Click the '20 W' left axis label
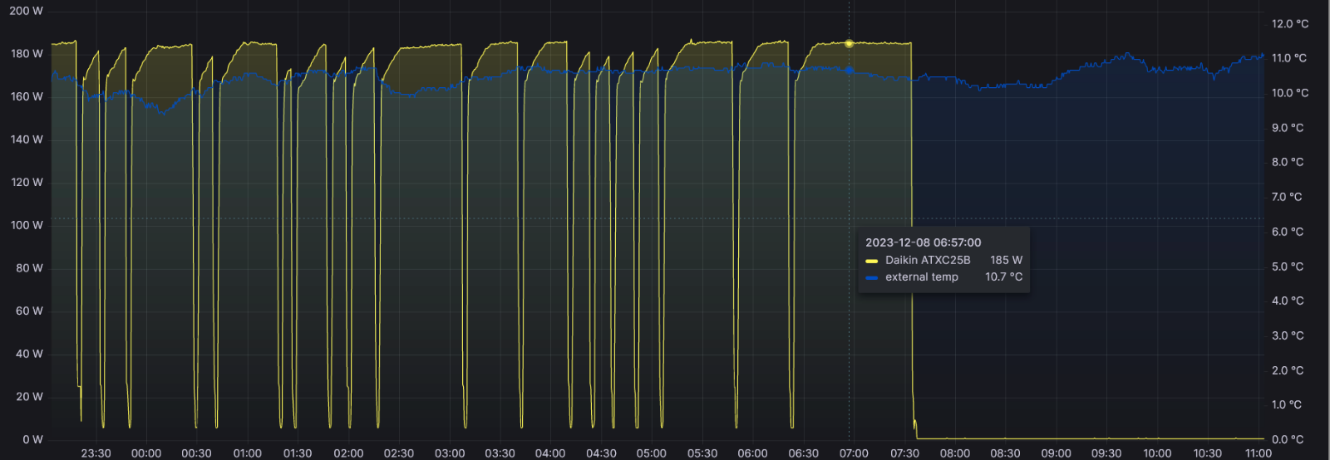 (x=29, y=397)
